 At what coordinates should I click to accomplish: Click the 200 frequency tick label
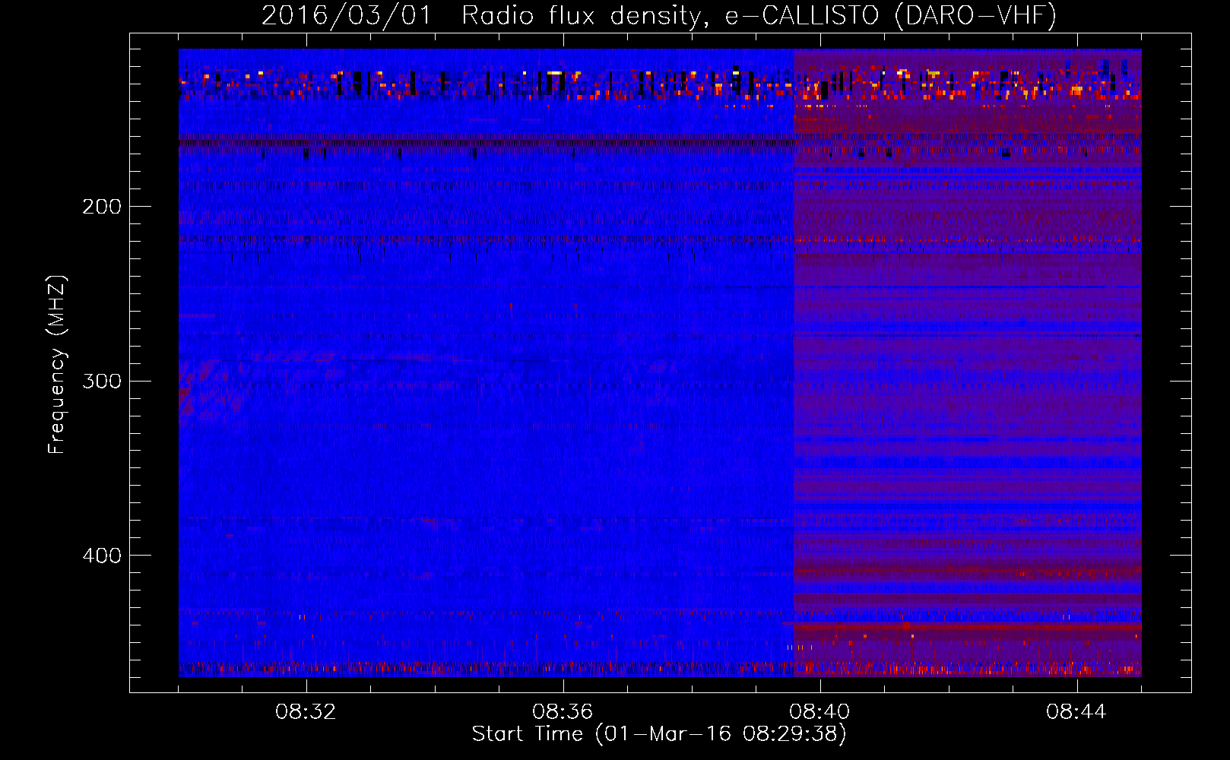[x=102, y=207]
